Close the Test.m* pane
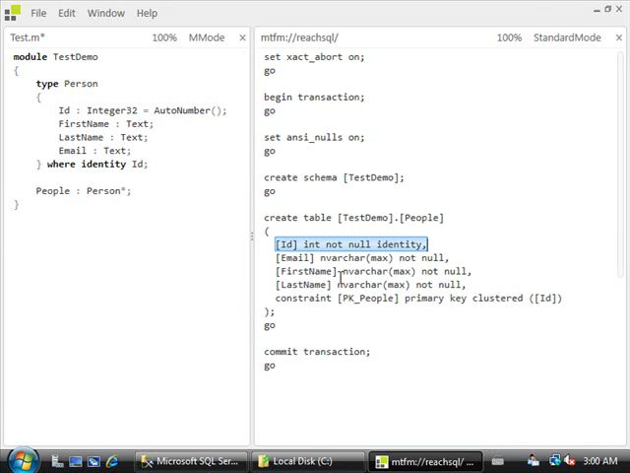Viewport: 630px width, 473px height. [x=243, y=37]
